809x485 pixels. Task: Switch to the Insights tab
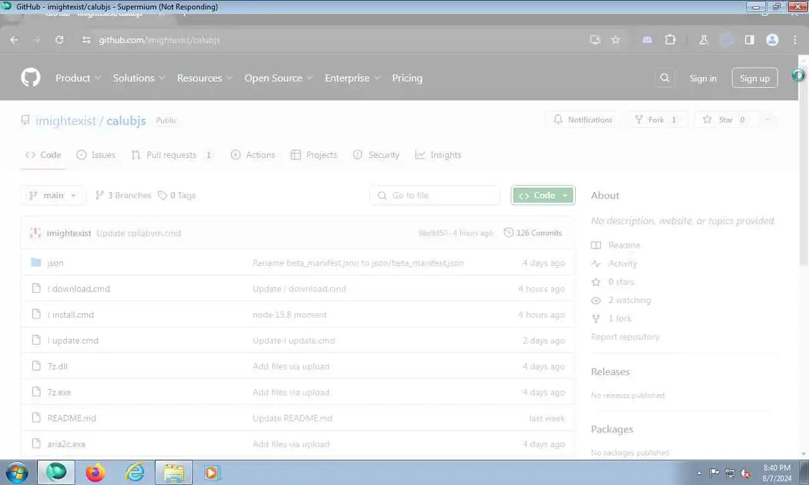tap(438, 155)
